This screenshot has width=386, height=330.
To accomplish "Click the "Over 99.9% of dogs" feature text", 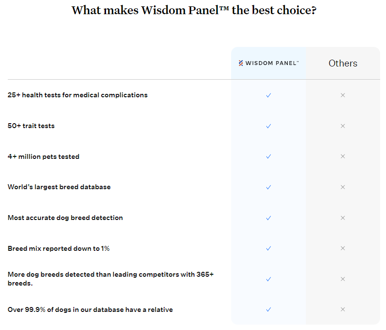I will coord(90,309).
